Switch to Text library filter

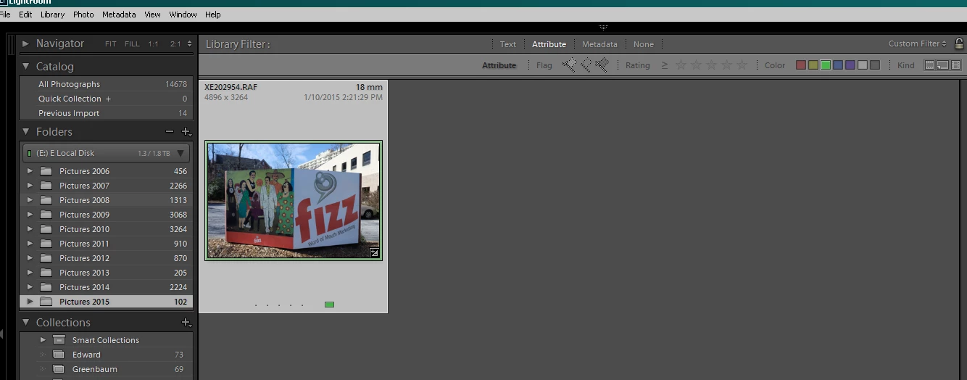click(508, 44)
